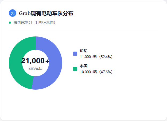Click the blue 印尼 legend square
This screenshot has width=167, height=121.
coord(75,54)
